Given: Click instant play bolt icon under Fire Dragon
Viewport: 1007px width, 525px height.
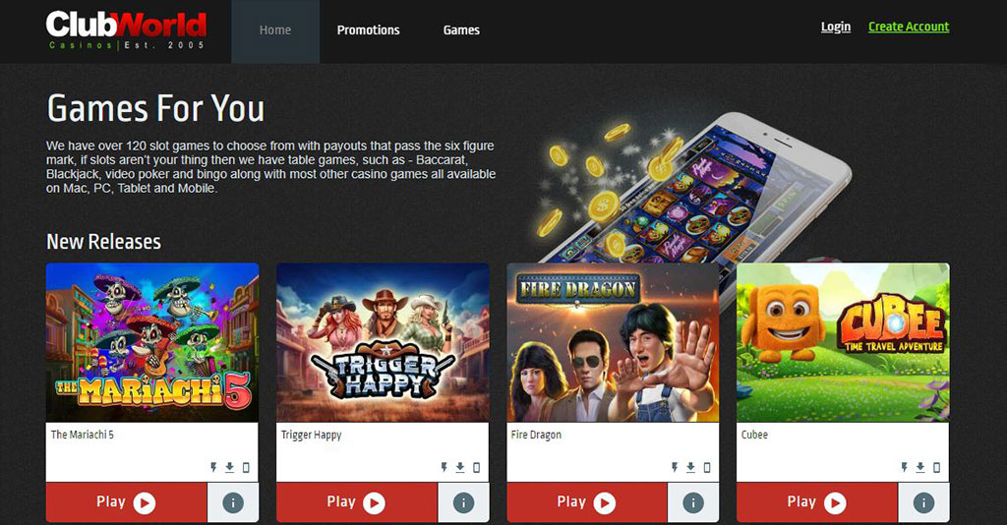Looking at the screenshot, I should (x=675, y=467).
